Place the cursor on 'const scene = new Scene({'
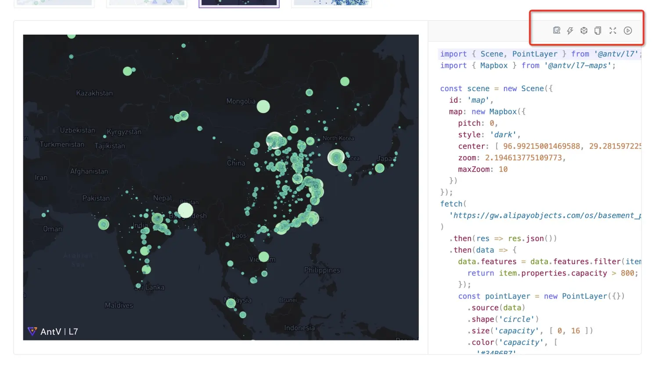Image resolution: width=655 pixels, height=372 pixels. [496, 89]
